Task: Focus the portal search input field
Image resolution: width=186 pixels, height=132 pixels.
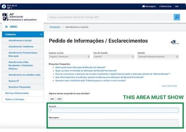Action: coord(110,17)
